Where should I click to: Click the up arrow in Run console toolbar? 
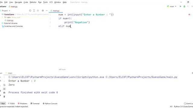4,77
